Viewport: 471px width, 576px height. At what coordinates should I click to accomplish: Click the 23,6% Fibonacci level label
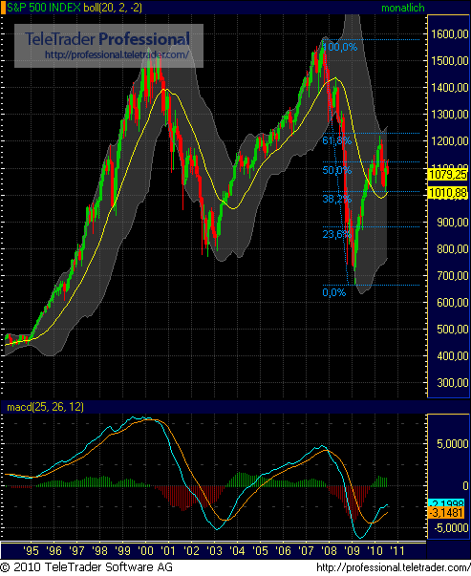(x=337, y=234)
